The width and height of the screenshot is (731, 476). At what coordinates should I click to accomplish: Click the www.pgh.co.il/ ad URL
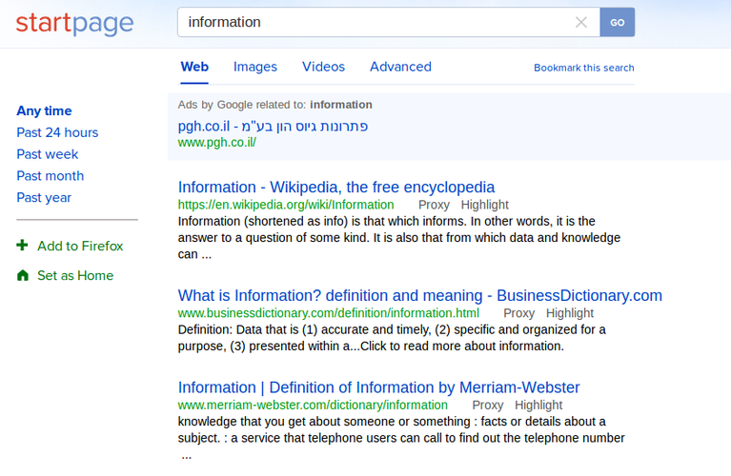tap(216, 143)
